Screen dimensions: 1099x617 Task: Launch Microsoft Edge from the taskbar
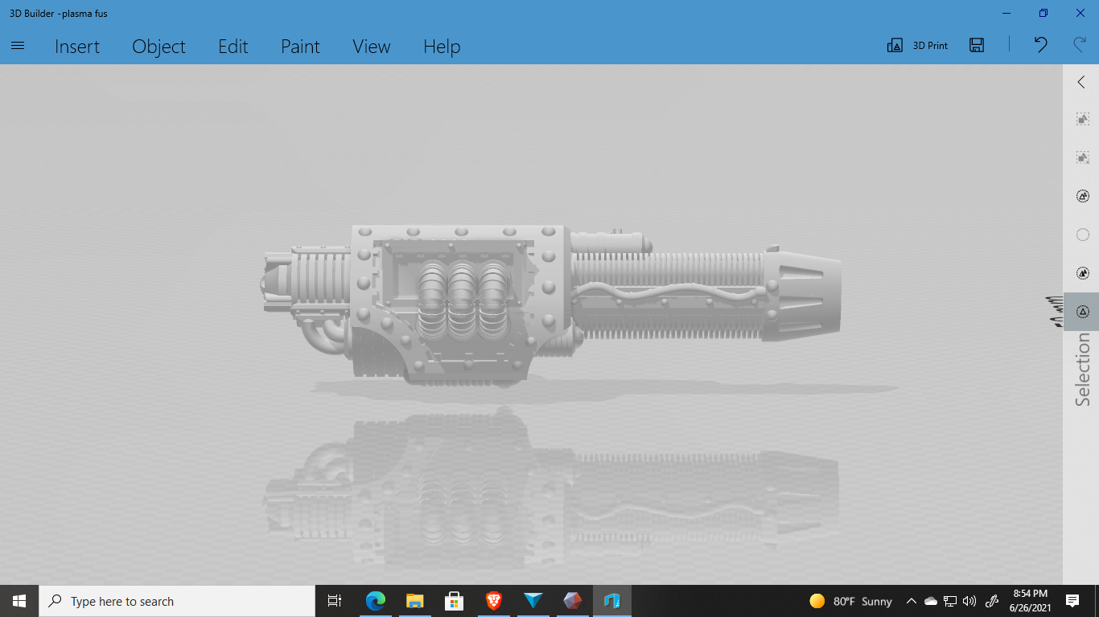pos(375,601)
